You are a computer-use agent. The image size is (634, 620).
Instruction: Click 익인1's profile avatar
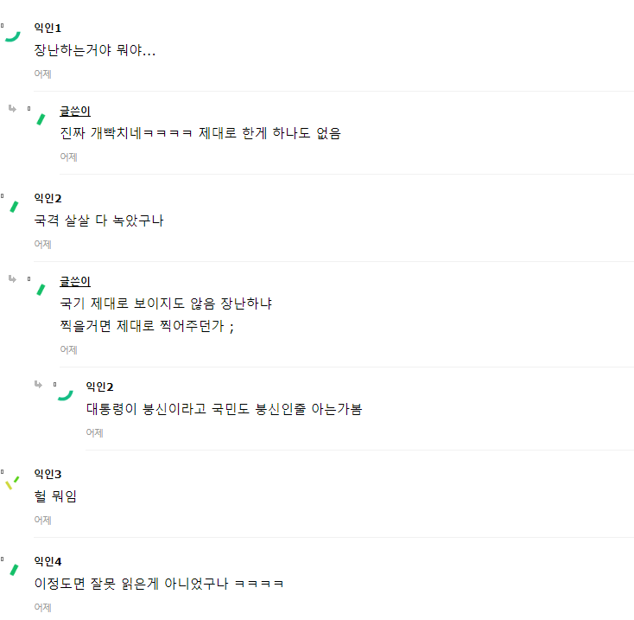click(x=12, y=35)
